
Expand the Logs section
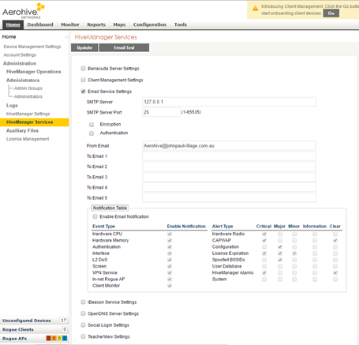(12, 106)
